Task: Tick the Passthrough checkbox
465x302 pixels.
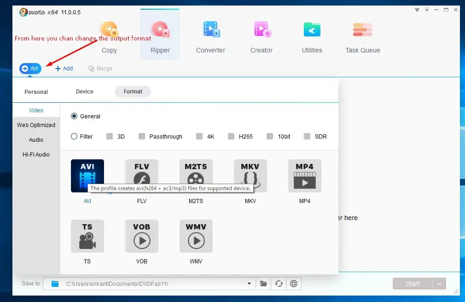Action: click(x=142, y=136)
